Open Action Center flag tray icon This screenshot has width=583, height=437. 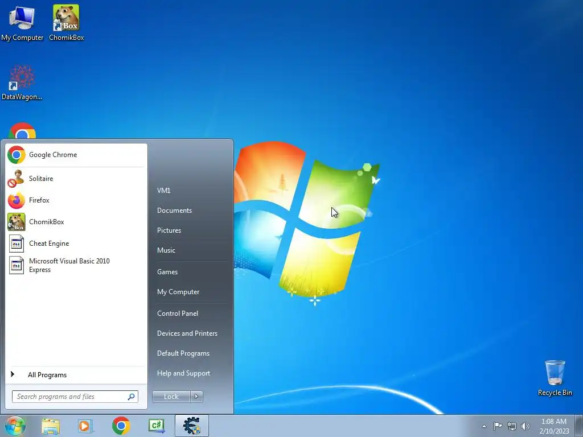pos(498,426)
